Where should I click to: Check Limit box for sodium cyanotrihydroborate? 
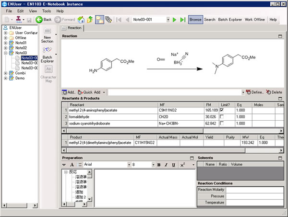coord(221,124)
